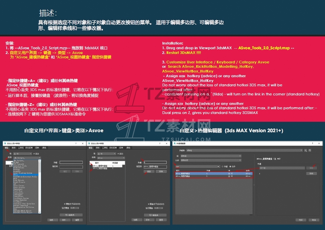The height and width of the screenshot is (230, 325).
Task: Click the press-key hotkey field in Hotkey Editor
Action: pos(282,168)
